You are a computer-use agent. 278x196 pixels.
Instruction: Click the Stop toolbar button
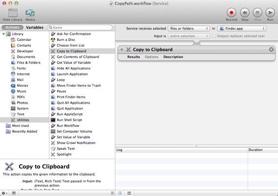tap(258, 13)
